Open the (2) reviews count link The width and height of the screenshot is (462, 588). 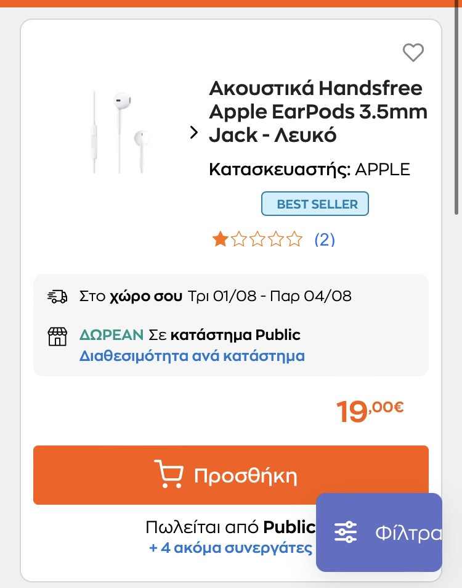(x=325, y=239)
